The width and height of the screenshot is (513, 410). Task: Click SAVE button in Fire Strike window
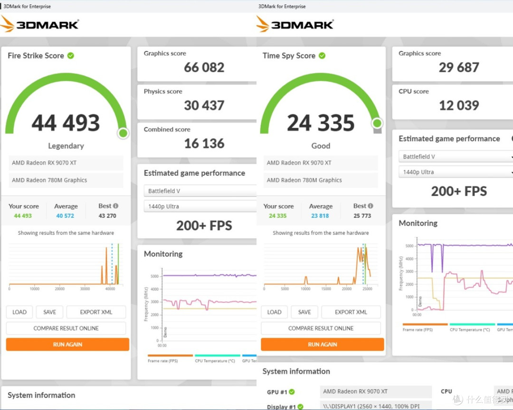pyautogui.click(x=50, y=312)
